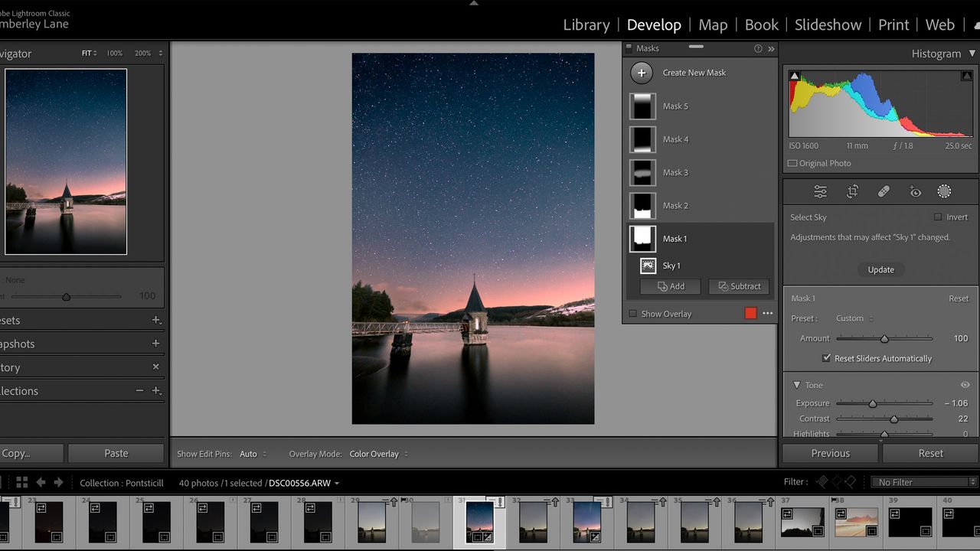This screenshot has width=980, height=551.
Task: Open Masks panel help question icon
Action: coord(758,48)
